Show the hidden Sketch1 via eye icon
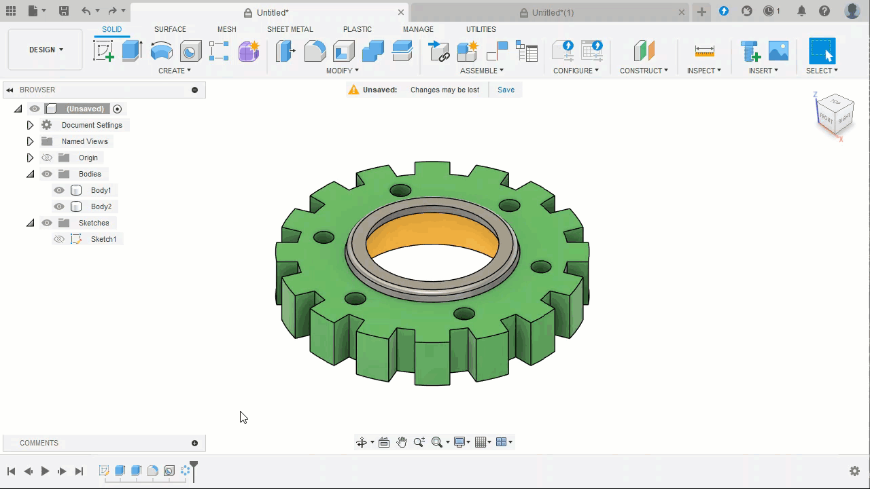The image size is (870, 489). (x=59, y=239)
